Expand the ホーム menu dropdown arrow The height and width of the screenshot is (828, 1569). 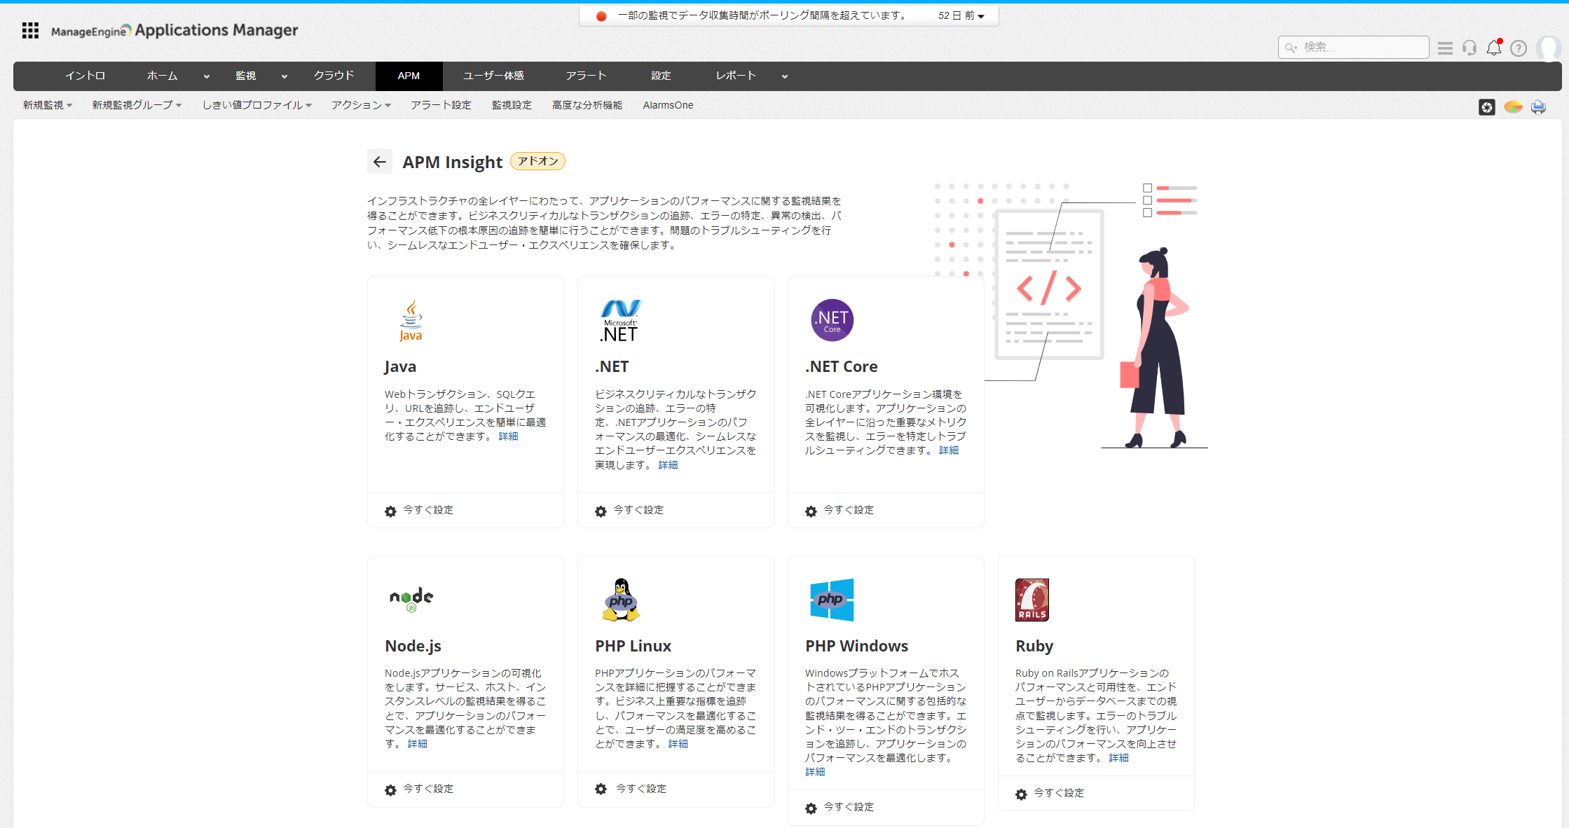(x=207, y=76)
